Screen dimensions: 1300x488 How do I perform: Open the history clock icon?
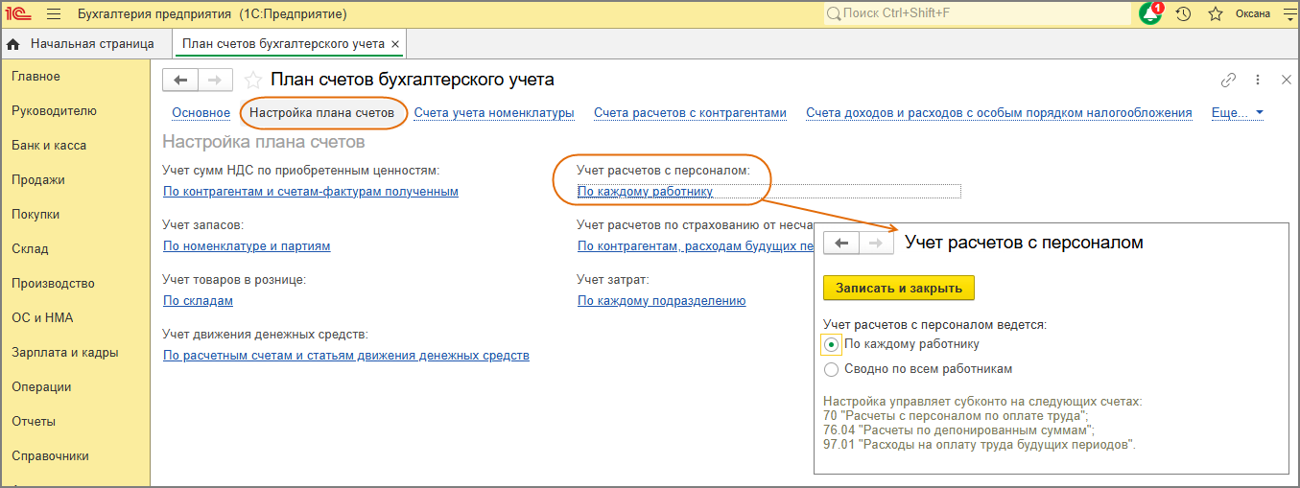coord(1184,14)
